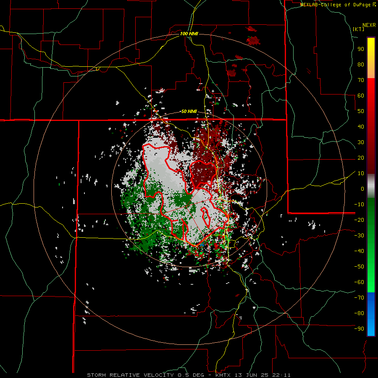
Task: Click the "[KT]" units label
Action: click(x=359, y=29)
